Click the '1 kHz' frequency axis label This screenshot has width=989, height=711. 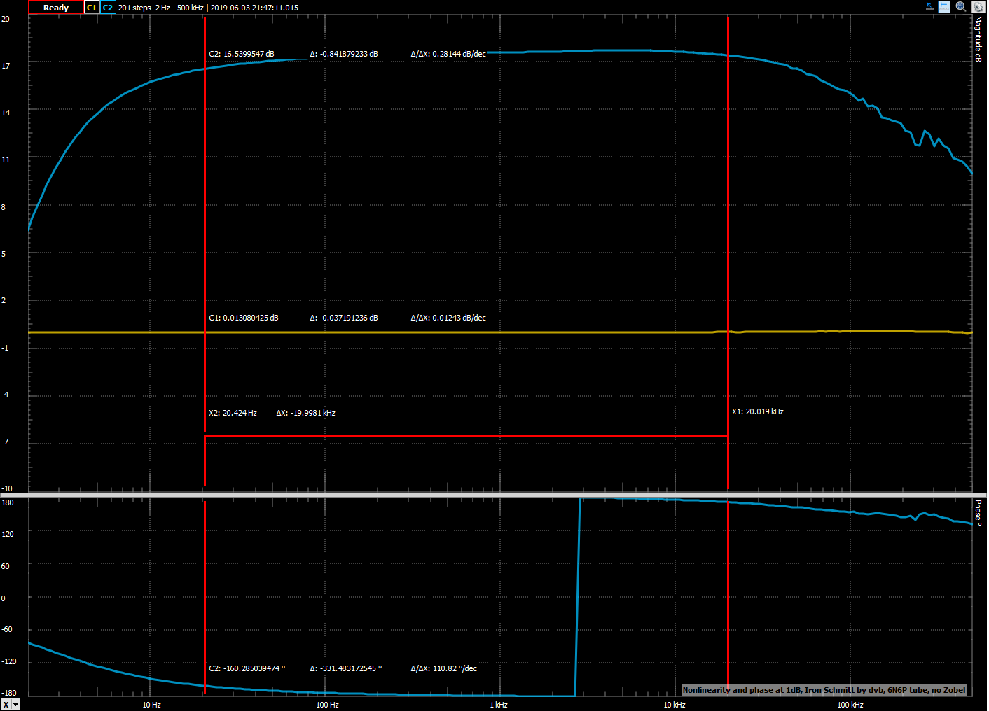(499, 705)
